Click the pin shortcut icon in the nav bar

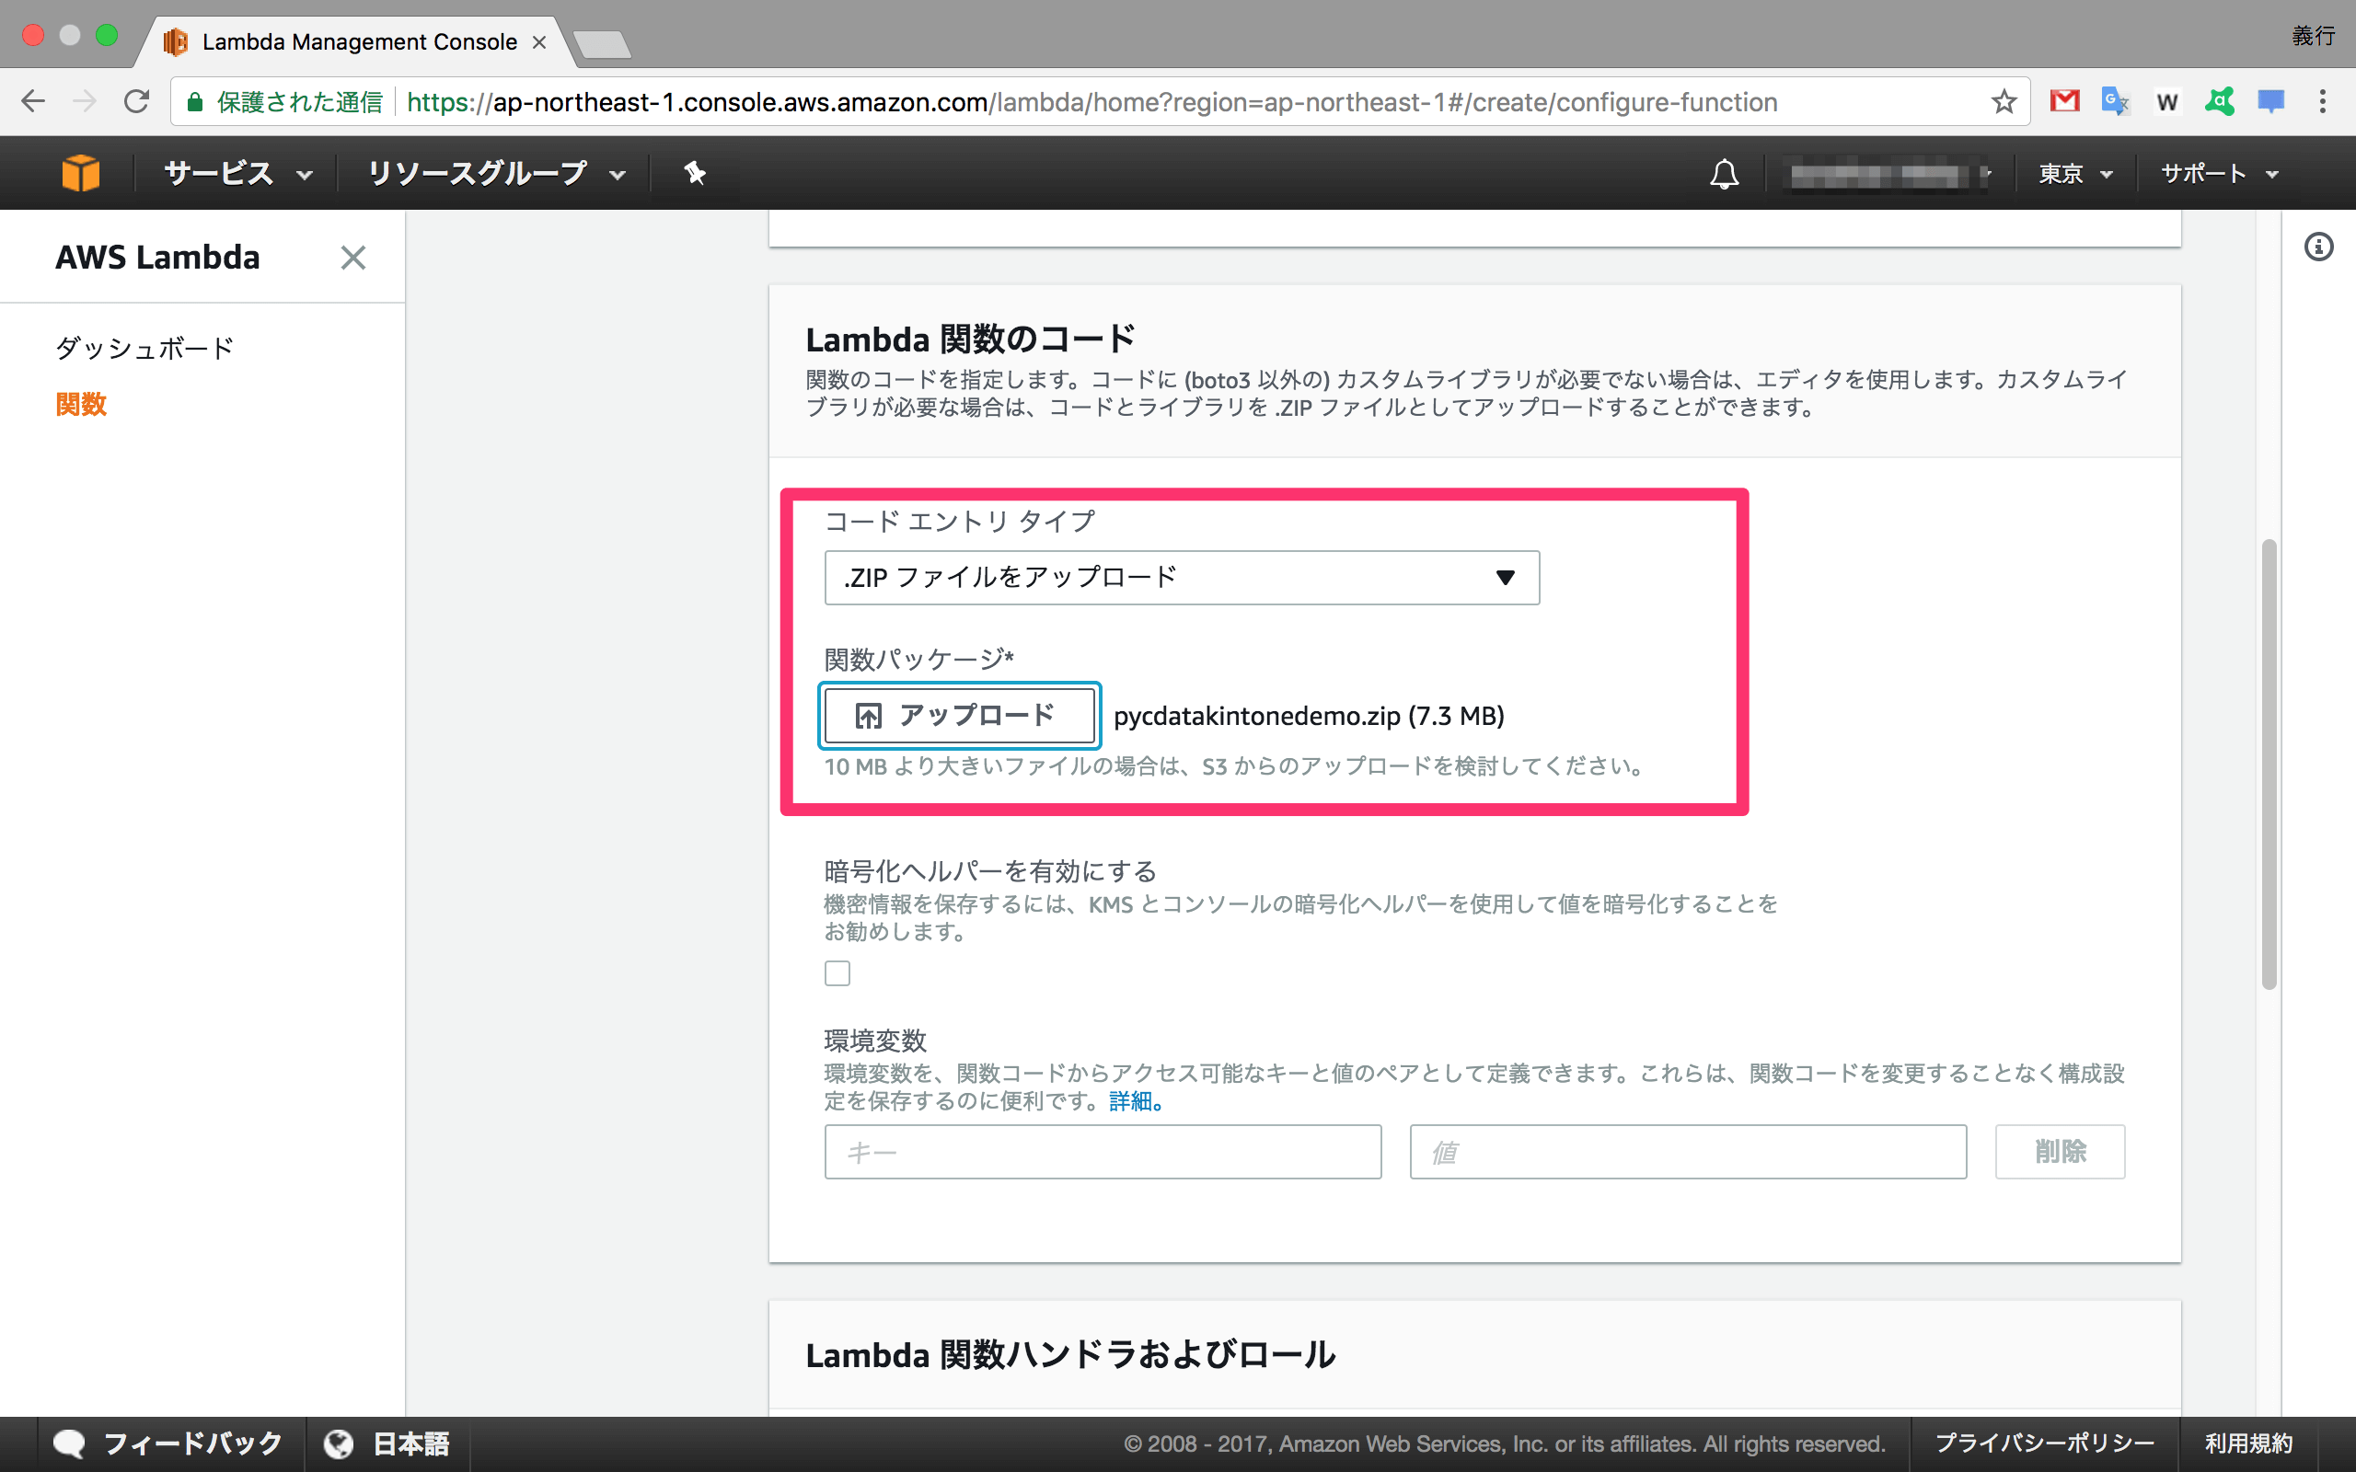tap(694, 173)
